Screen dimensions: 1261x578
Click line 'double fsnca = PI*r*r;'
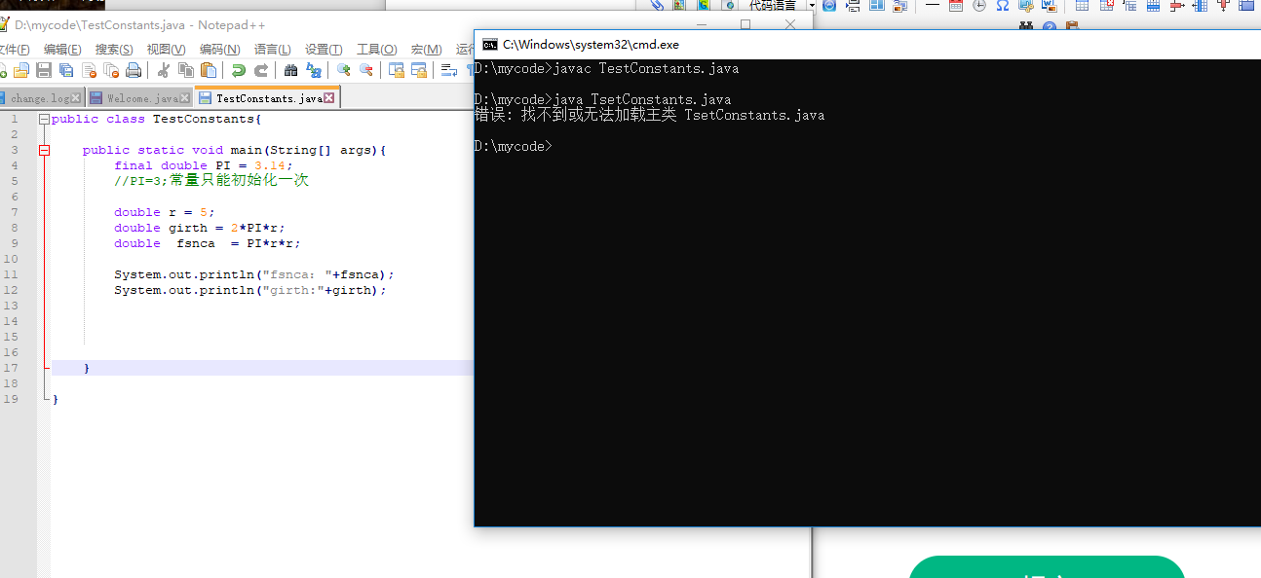click(x=207, y=243)
